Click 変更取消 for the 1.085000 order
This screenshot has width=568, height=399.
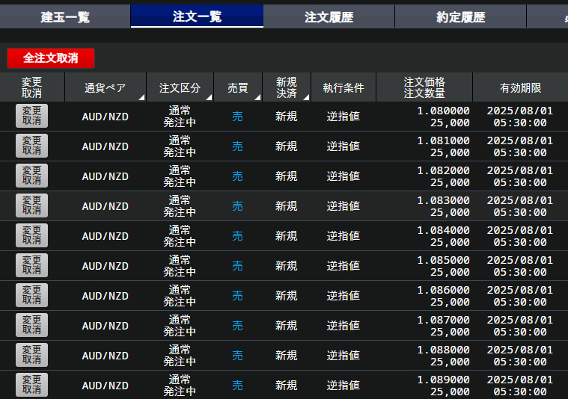point(31,265)
